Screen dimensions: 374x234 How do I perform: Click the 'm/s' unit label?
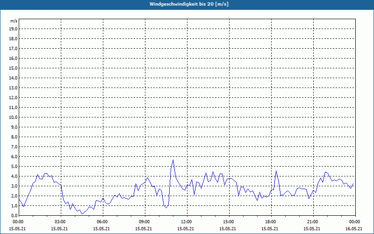pos(14,21)
